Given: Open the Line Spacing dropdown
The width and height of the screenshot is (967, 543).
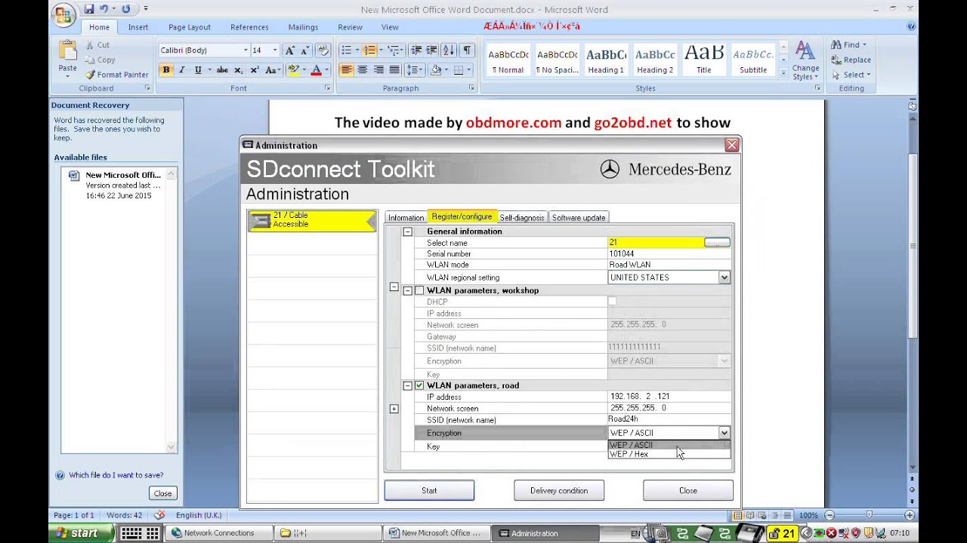Looking at the screenshot, I should click(415, 70).
